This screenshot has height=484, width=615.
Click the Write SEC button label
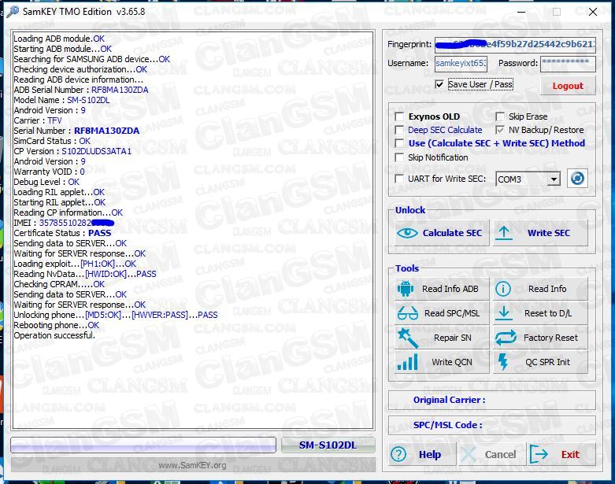coord(548,233)
